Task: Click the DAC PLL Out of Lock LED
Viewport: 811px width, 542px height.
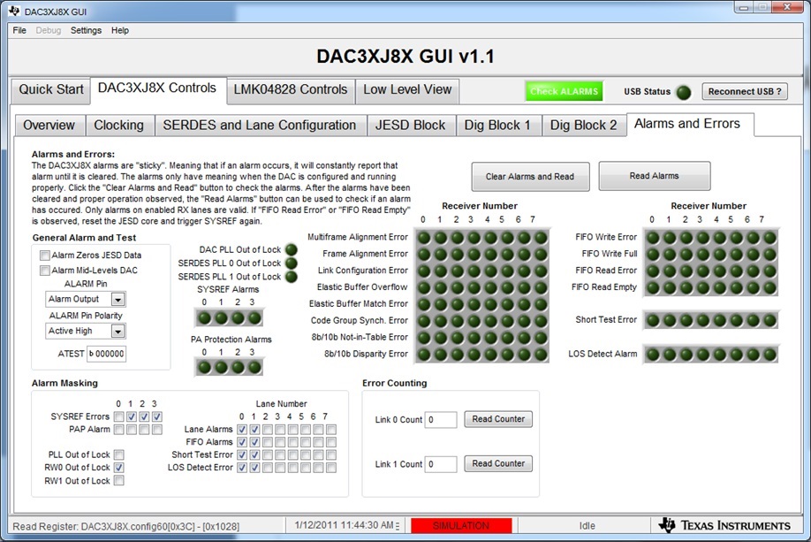Action: click(292, 249)
